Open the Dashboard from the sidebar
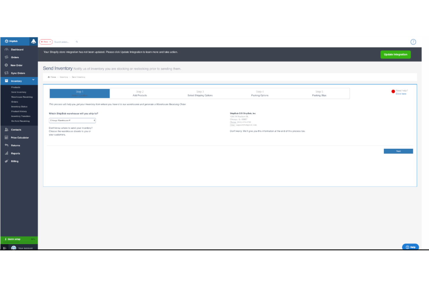Image resolution: width=429 pixels, height=286 pixels. (6, 49)
